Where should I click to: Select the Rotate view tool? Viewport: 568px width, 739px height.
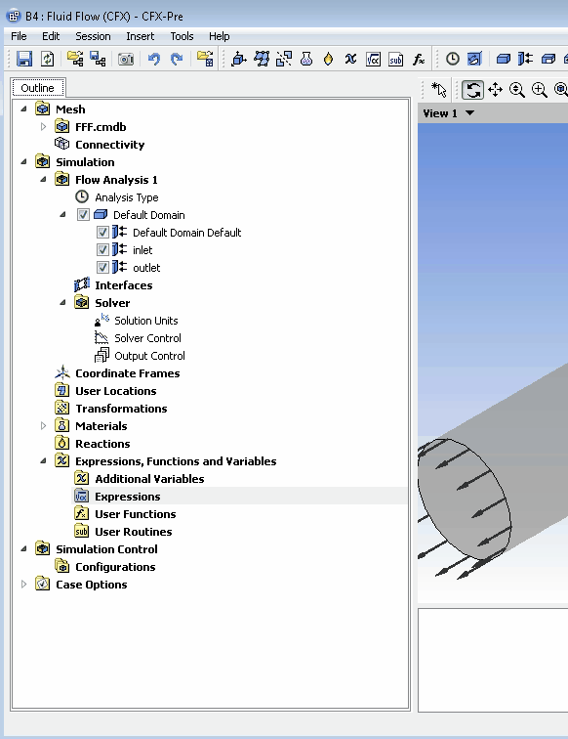[473, 90]
